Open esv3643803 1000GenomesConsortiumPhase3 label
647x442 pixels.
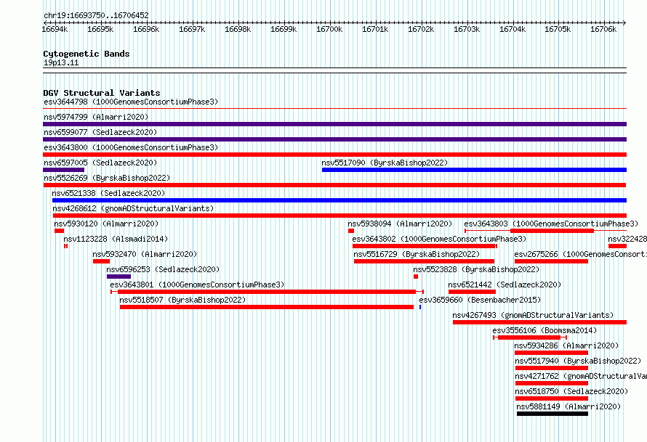pyautogui.click(x=551, y=224)
